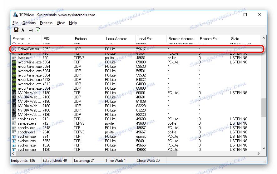Sort by the PID column header
The height and width of the screenshot is (174, 277).
click(57, 39)
